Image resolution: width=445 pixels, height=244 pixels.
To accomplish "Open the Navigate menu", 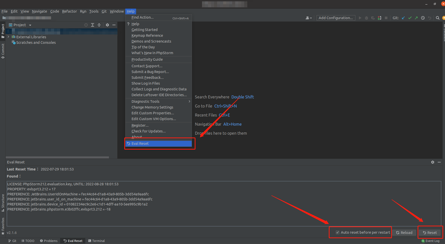I will click(39, 11).
